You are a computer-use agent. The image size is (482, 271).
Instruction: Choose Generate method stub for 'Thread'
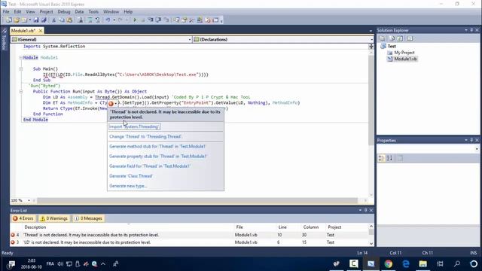[x=157, y=146]
